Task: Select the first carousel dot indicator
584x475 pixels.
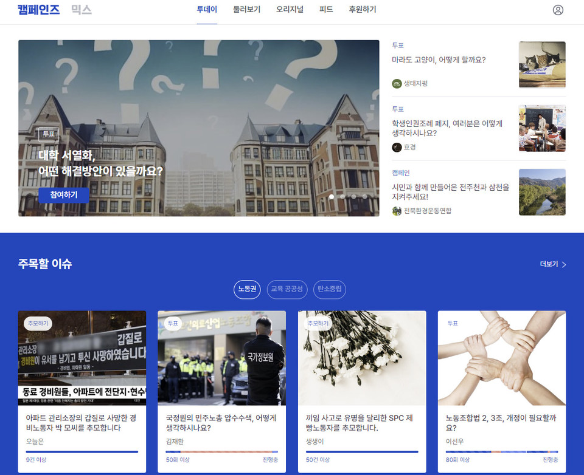Action: pyautogui.click(x=332, y=197)
